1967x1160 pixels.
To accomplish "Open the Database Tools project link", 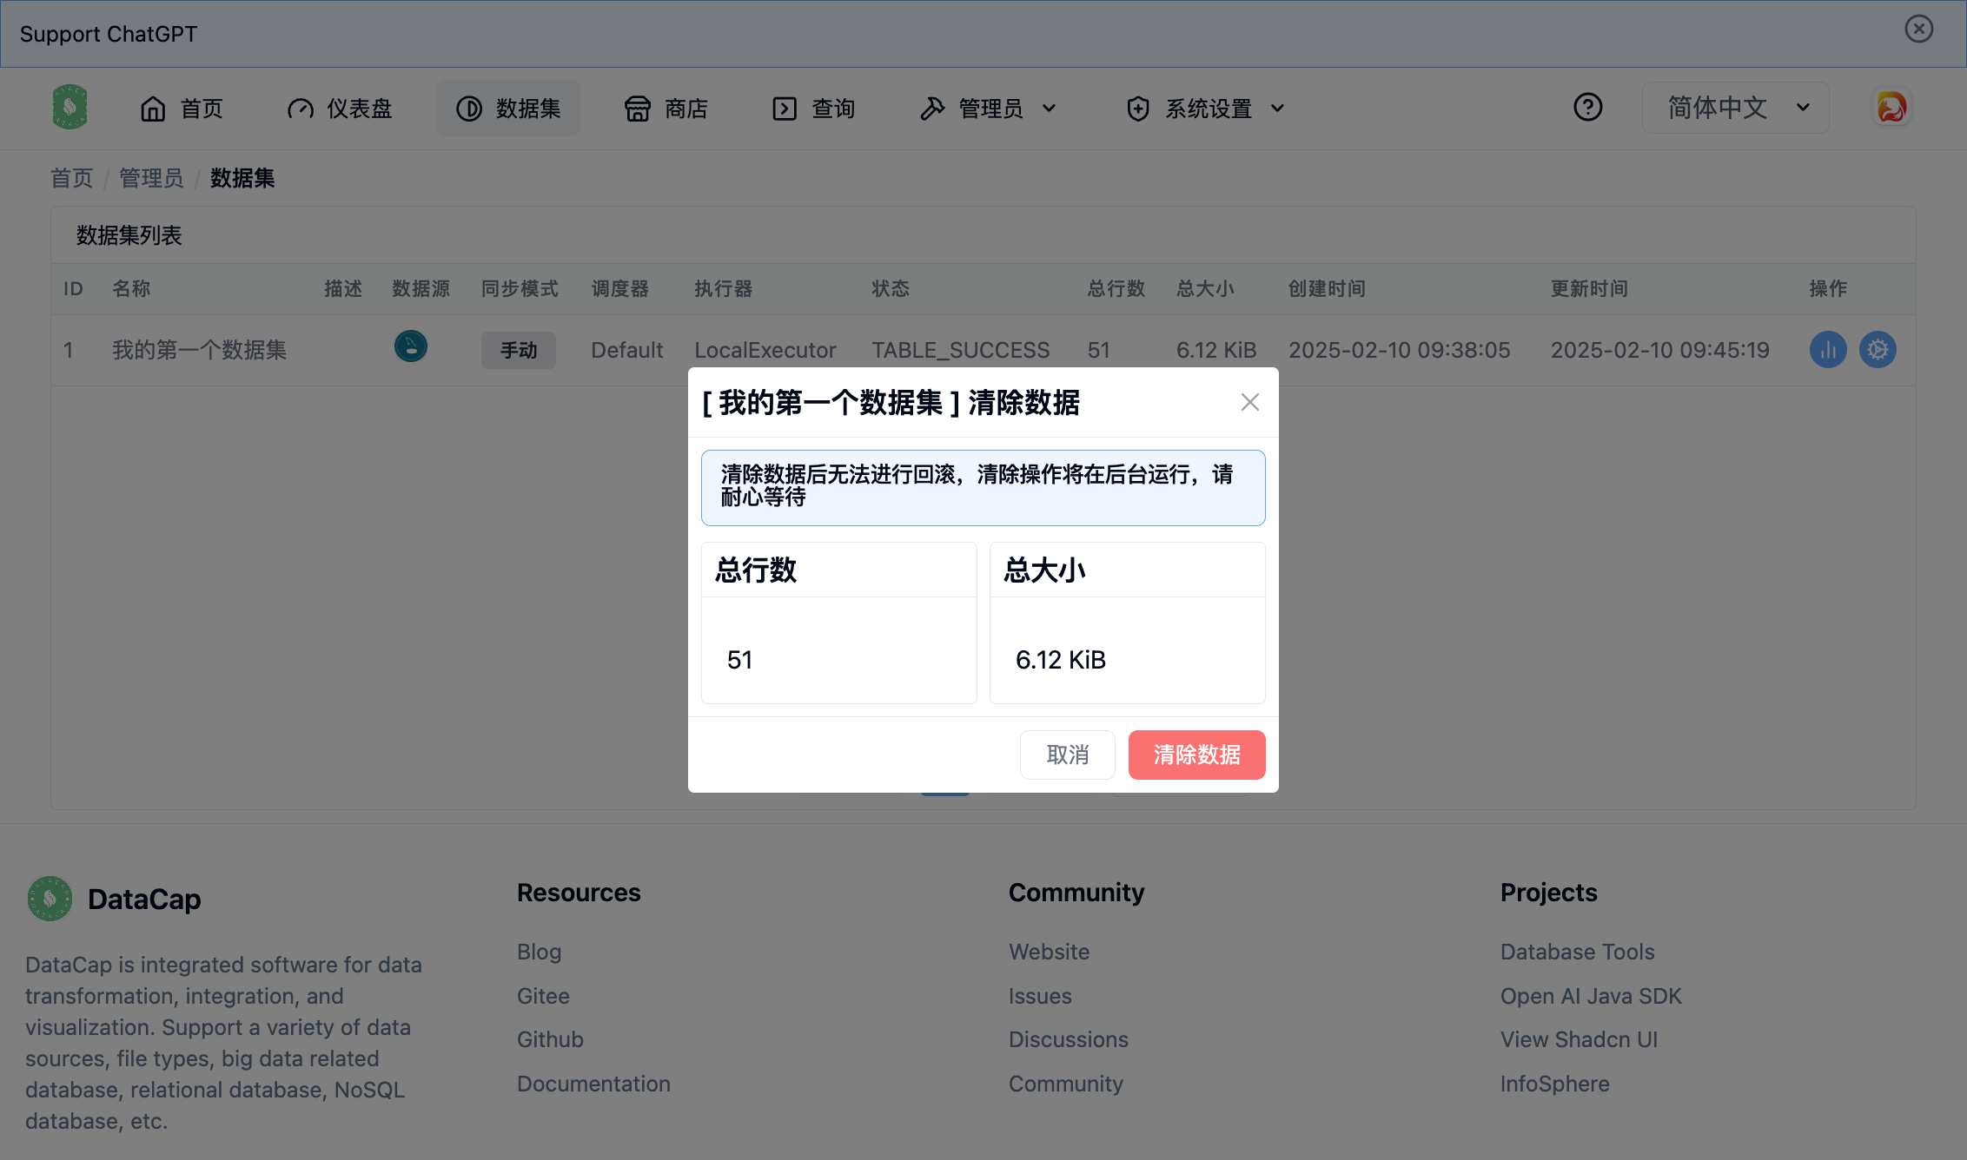I will [1577, 952].
